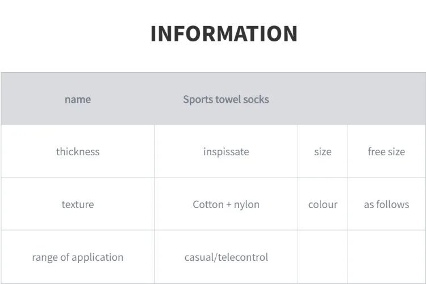Click the word 'Sports' in header row
Image resolution: width=426 pixels, height=284 pixels.
(198, 100)
